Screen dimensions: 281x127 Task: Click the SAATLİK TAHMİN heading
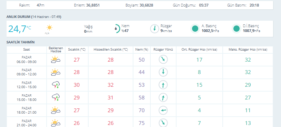tap(21, 42)
